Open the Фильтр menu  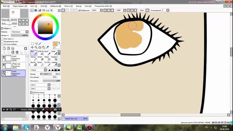[68, 6]
